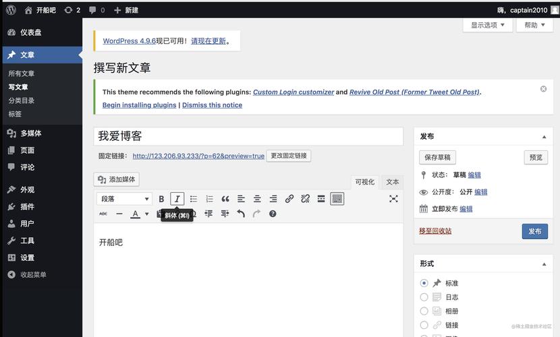Align text right

273,199
